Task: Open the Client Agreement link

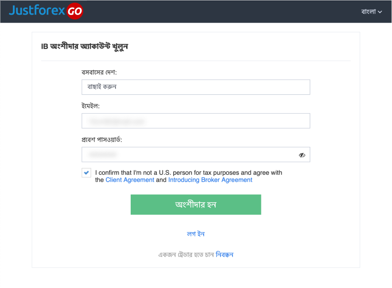Action: tap(130, 180)
